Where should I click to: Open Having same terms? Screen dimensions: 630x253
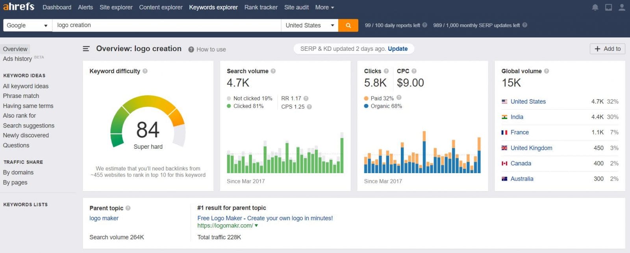(28, 106)
